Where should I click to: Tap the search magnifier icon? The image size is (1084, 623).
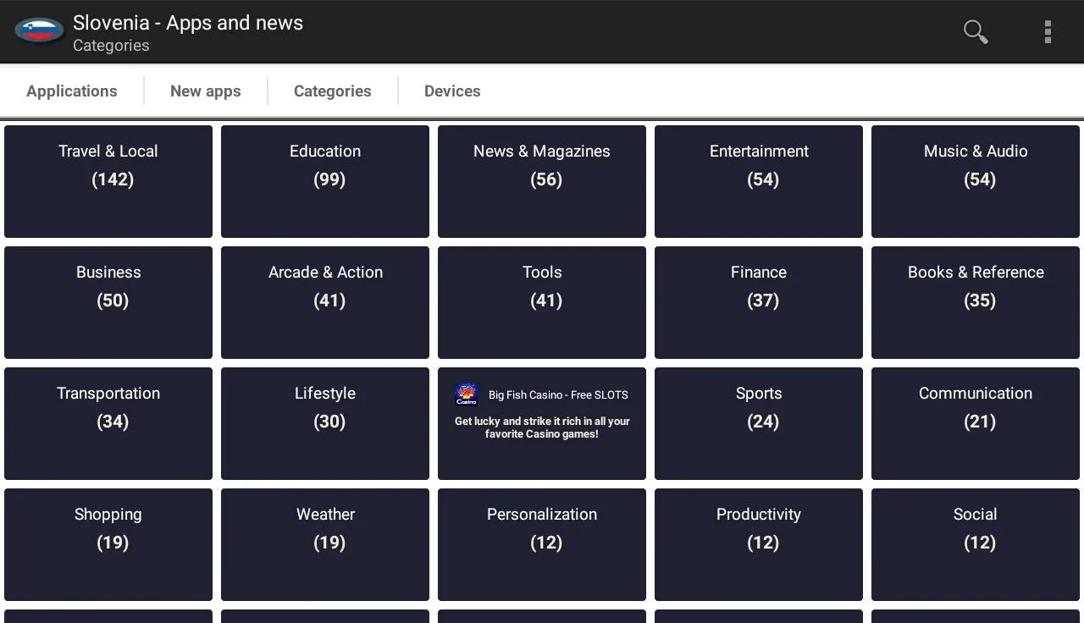pos(976,31)
